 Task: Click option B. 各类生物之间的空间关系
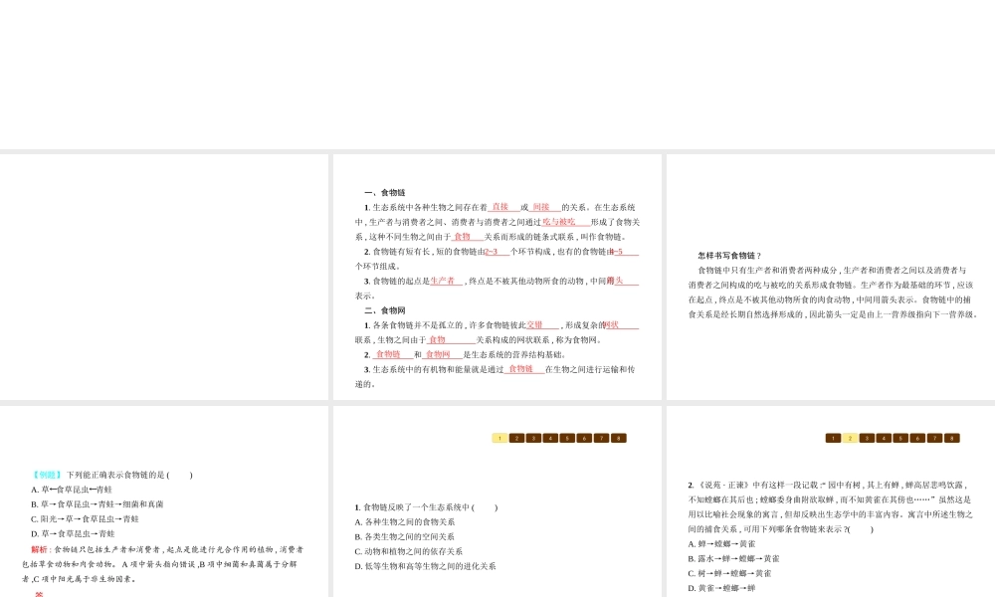pos(405,536)
